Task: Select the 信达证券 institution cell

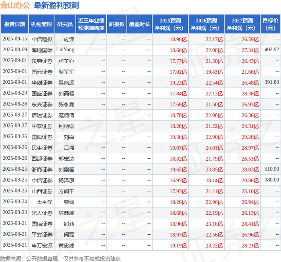Action: pyautogui.click(x=42, y=115)
